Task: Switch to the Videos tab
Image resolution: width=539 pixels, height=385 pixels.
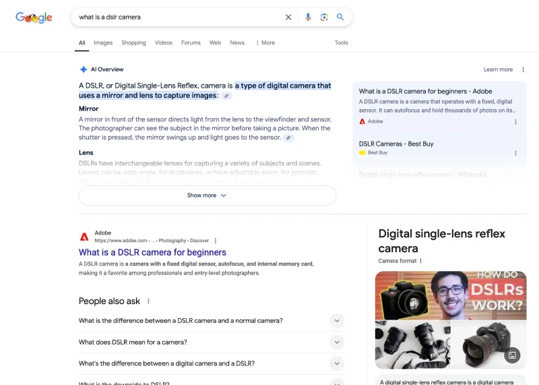Action: pyautogui.click(x=164, y=42)
